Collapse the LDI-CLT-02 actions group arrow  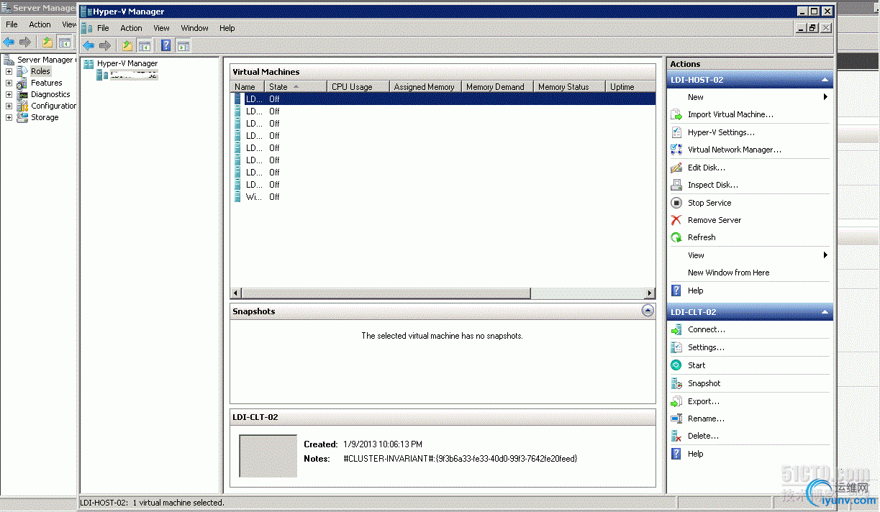click(x=825, y=312)
